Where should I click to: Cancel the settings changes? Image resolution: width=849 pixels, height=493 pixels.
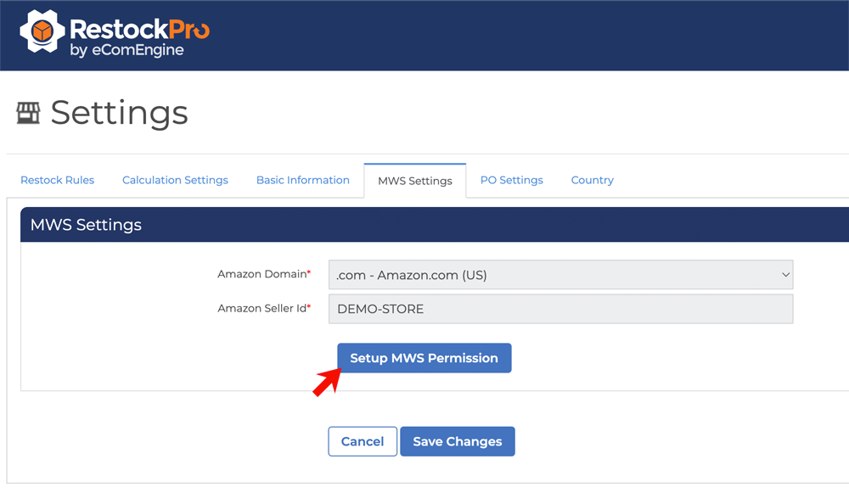click(x=363, y=441)
